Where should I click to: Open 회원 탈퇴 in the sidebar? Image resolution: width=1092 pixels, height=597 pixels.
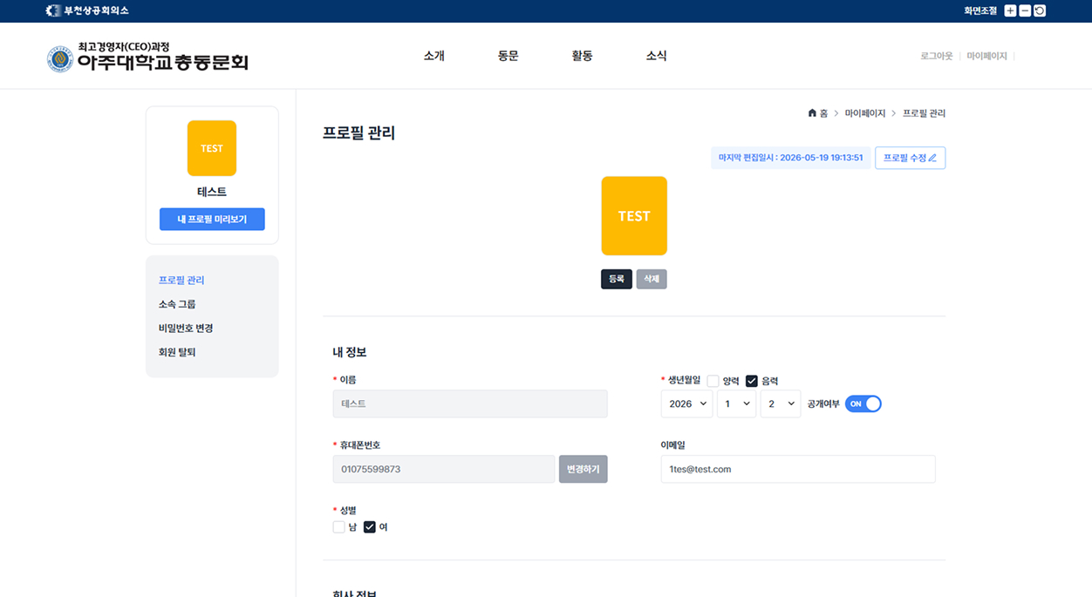point(177,352)
